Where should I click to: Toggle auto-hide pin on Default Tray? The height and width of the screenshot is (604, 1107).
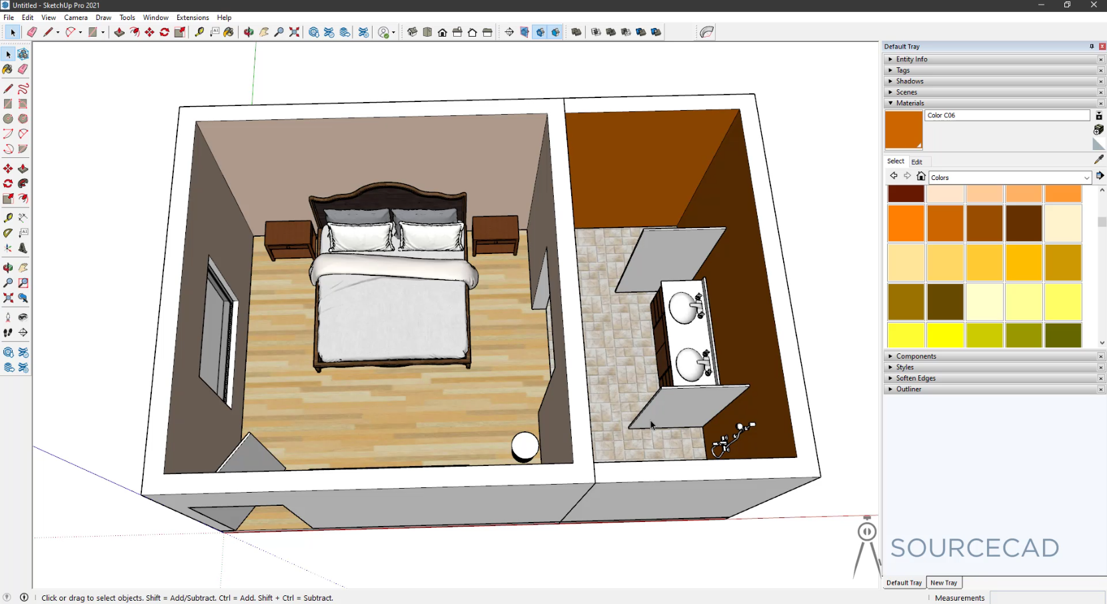pyautogui.click(x=1091, y=47)
